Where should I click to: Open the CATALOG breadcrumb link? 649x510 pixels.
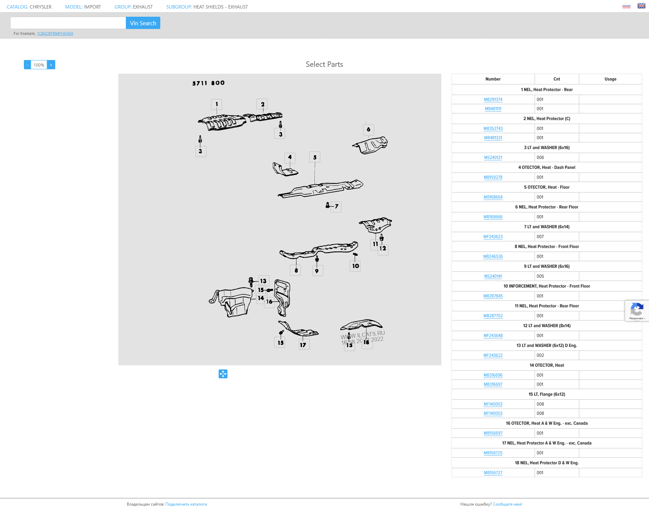[17, 7]
